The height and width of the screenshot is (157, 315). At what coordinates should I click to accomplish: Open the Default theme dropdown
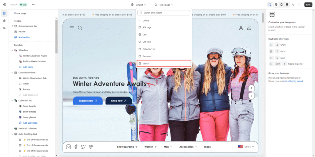click(139, 5)
